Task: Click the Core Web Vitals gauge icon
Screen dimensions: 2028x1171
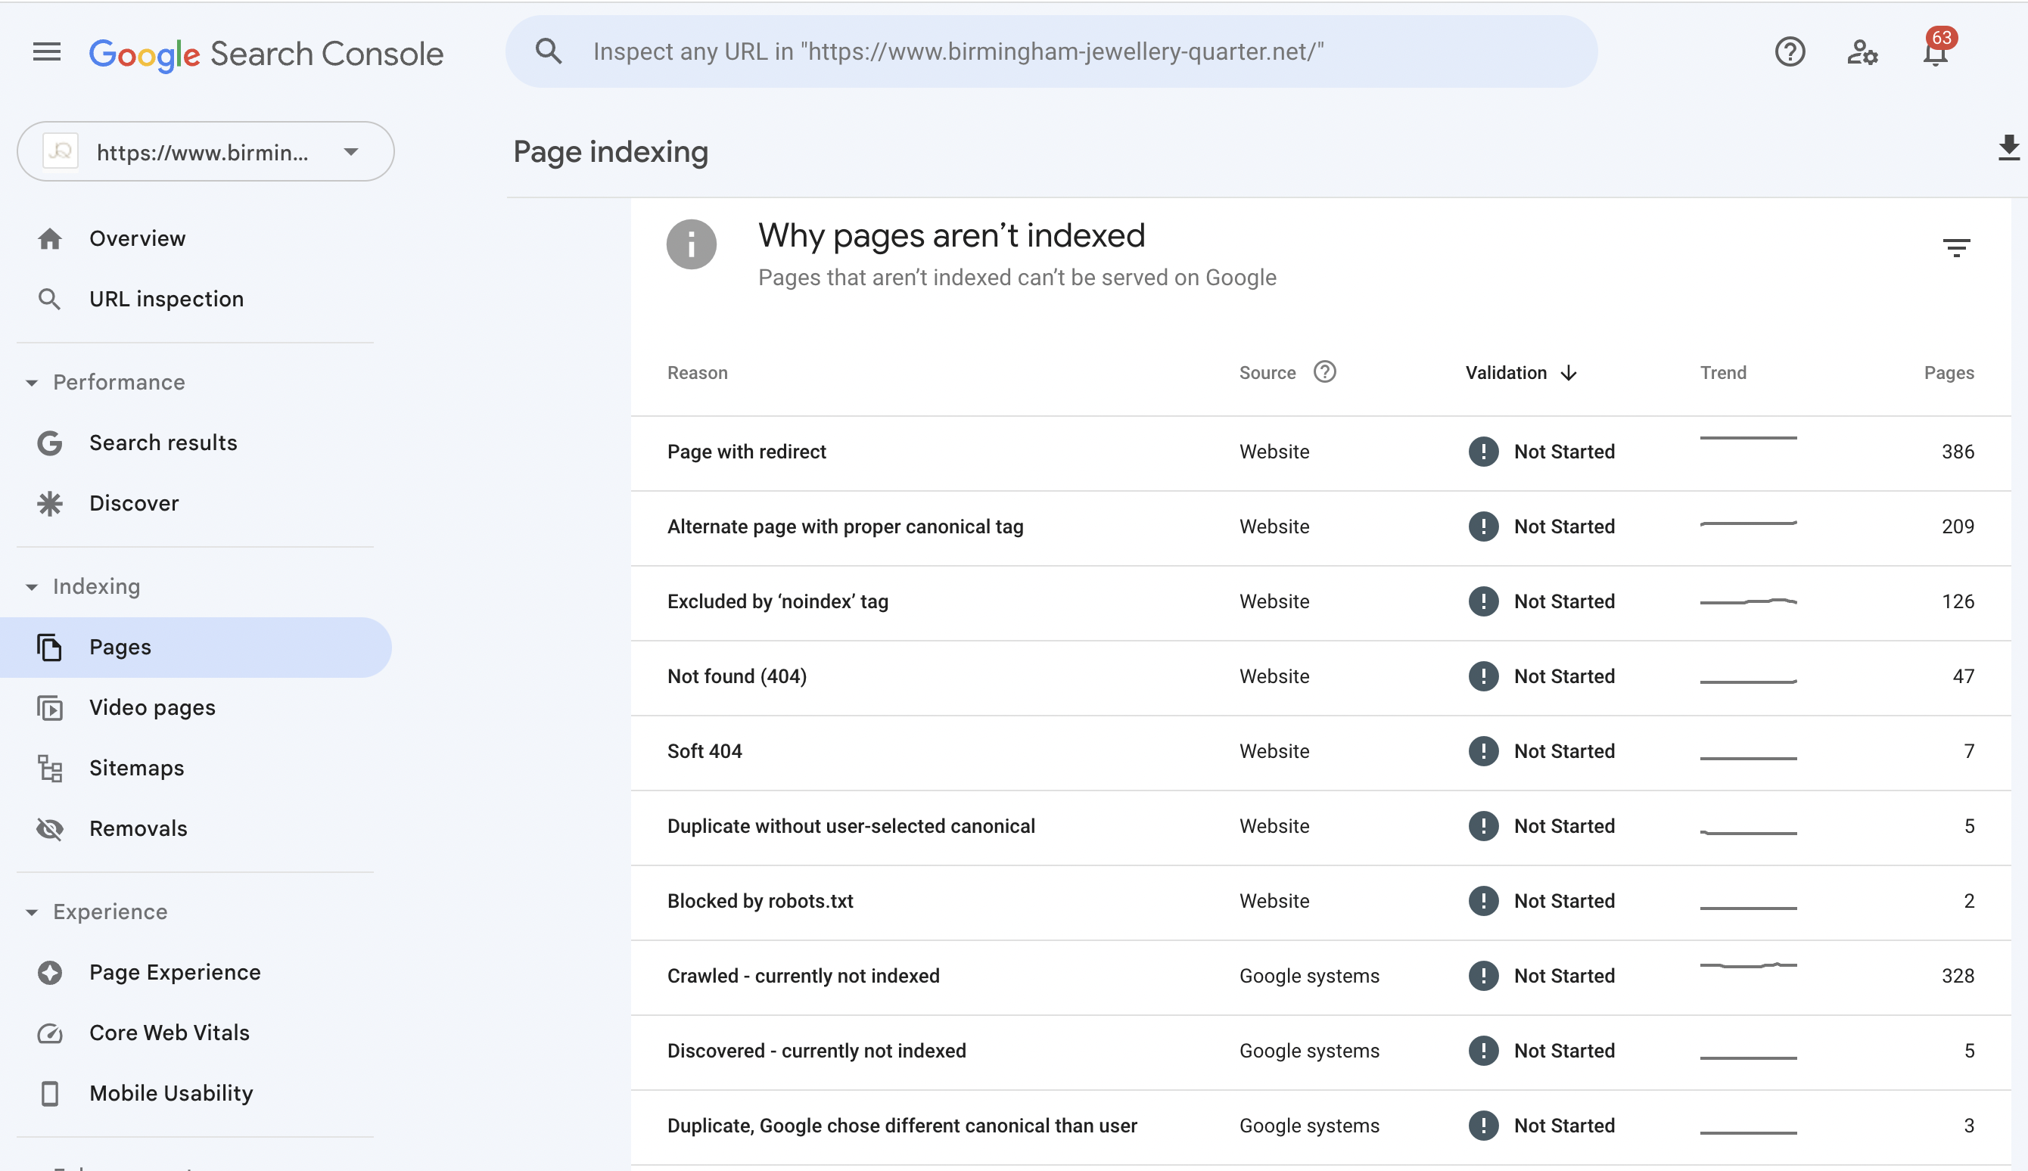Action: 50,1033
